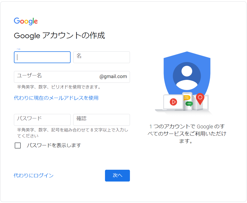Click the @gmail.com suffix text
Image resolution: width=247 pixels, height=203 pixels.
113,76
